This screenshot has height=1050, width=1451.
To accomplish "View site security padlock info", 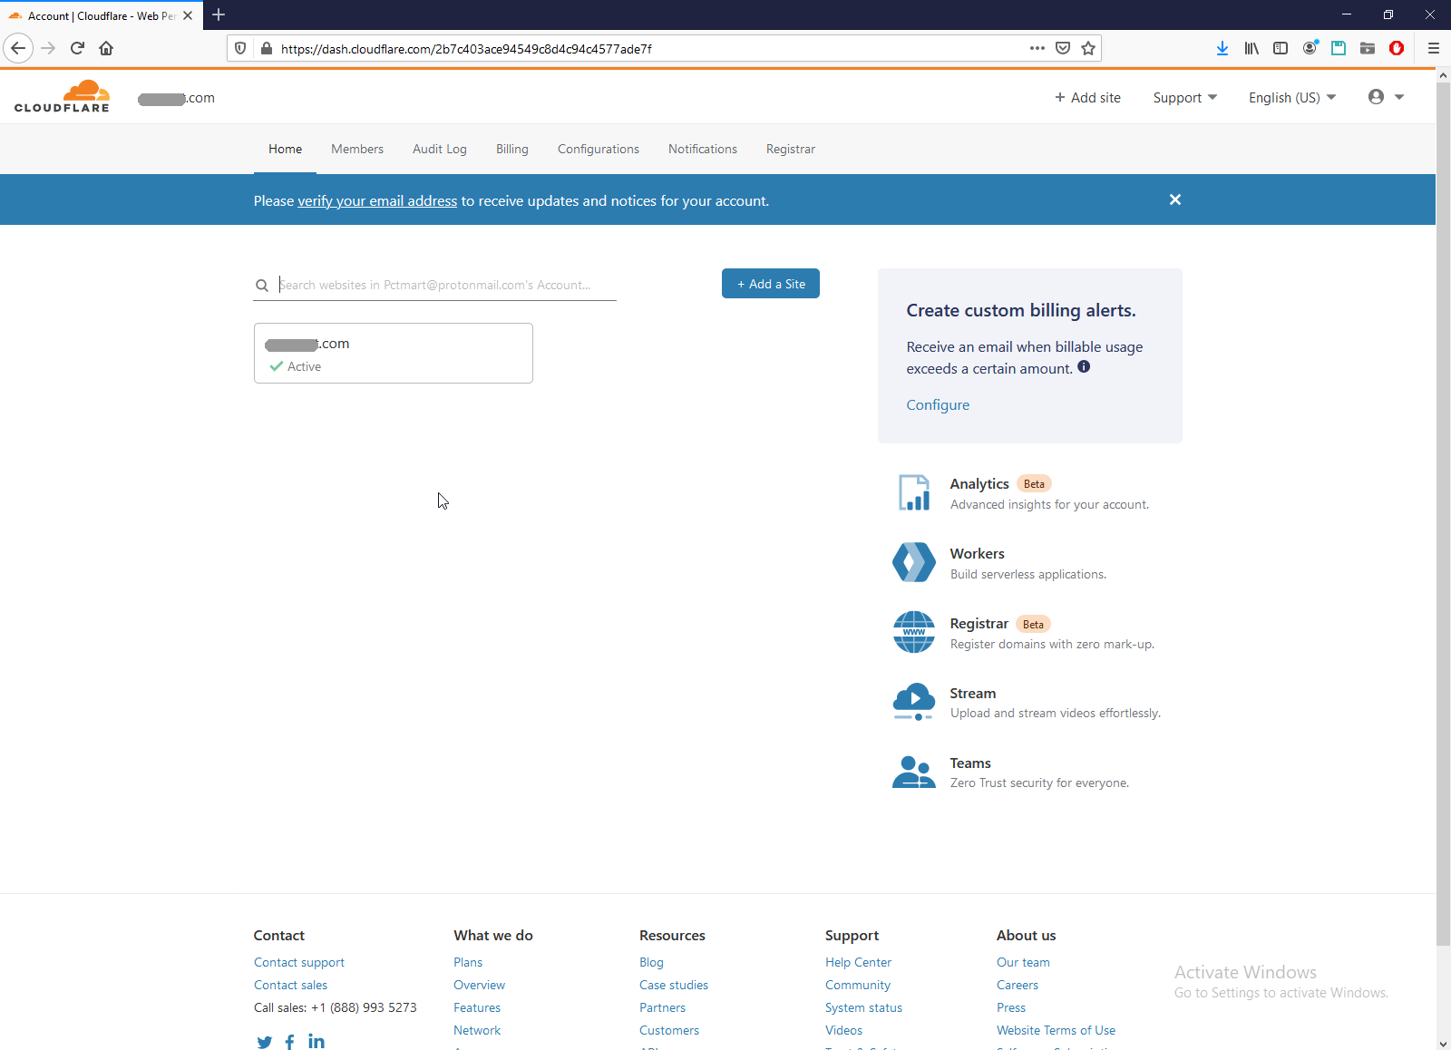I will 266,48.
